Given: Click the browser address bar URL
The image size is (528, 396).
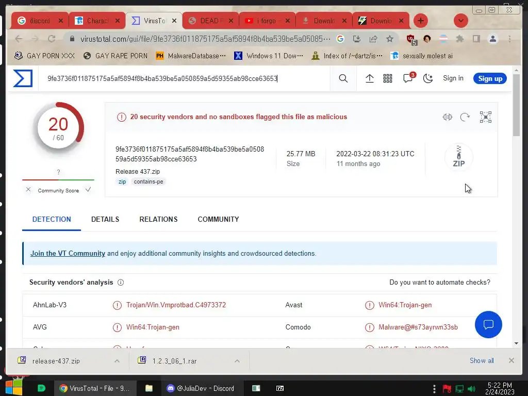Looking at the screenshot, I should pos(205,39).
